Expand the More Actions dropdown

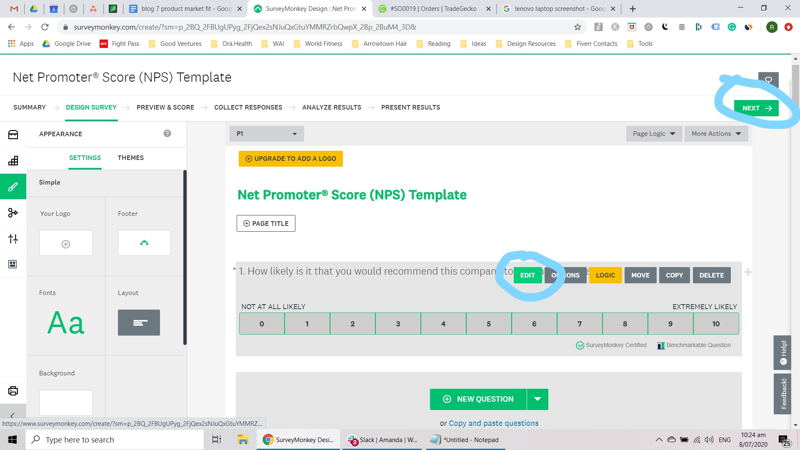coord(716,134)
